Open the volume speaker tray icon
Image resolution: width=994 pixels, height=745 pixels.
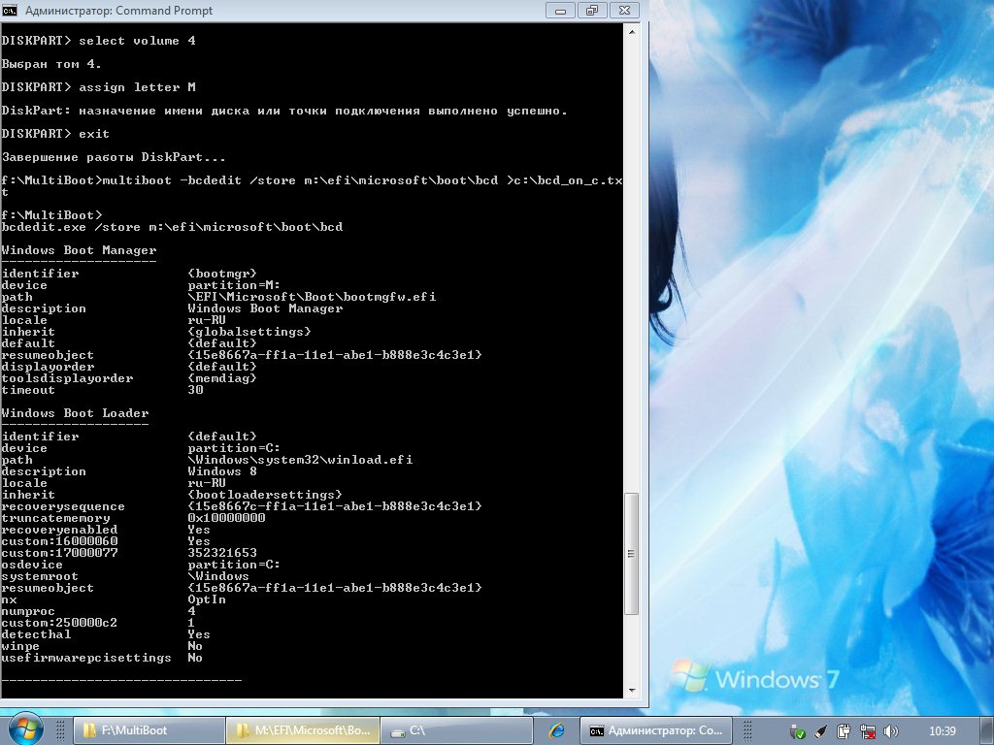point(891,731)
